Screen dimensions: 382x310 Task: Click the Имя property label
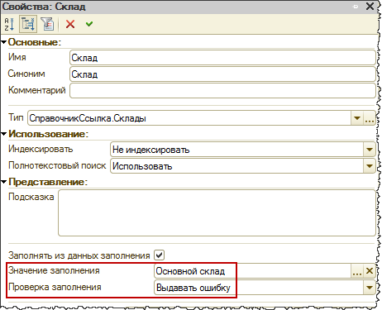click(17, 57)
